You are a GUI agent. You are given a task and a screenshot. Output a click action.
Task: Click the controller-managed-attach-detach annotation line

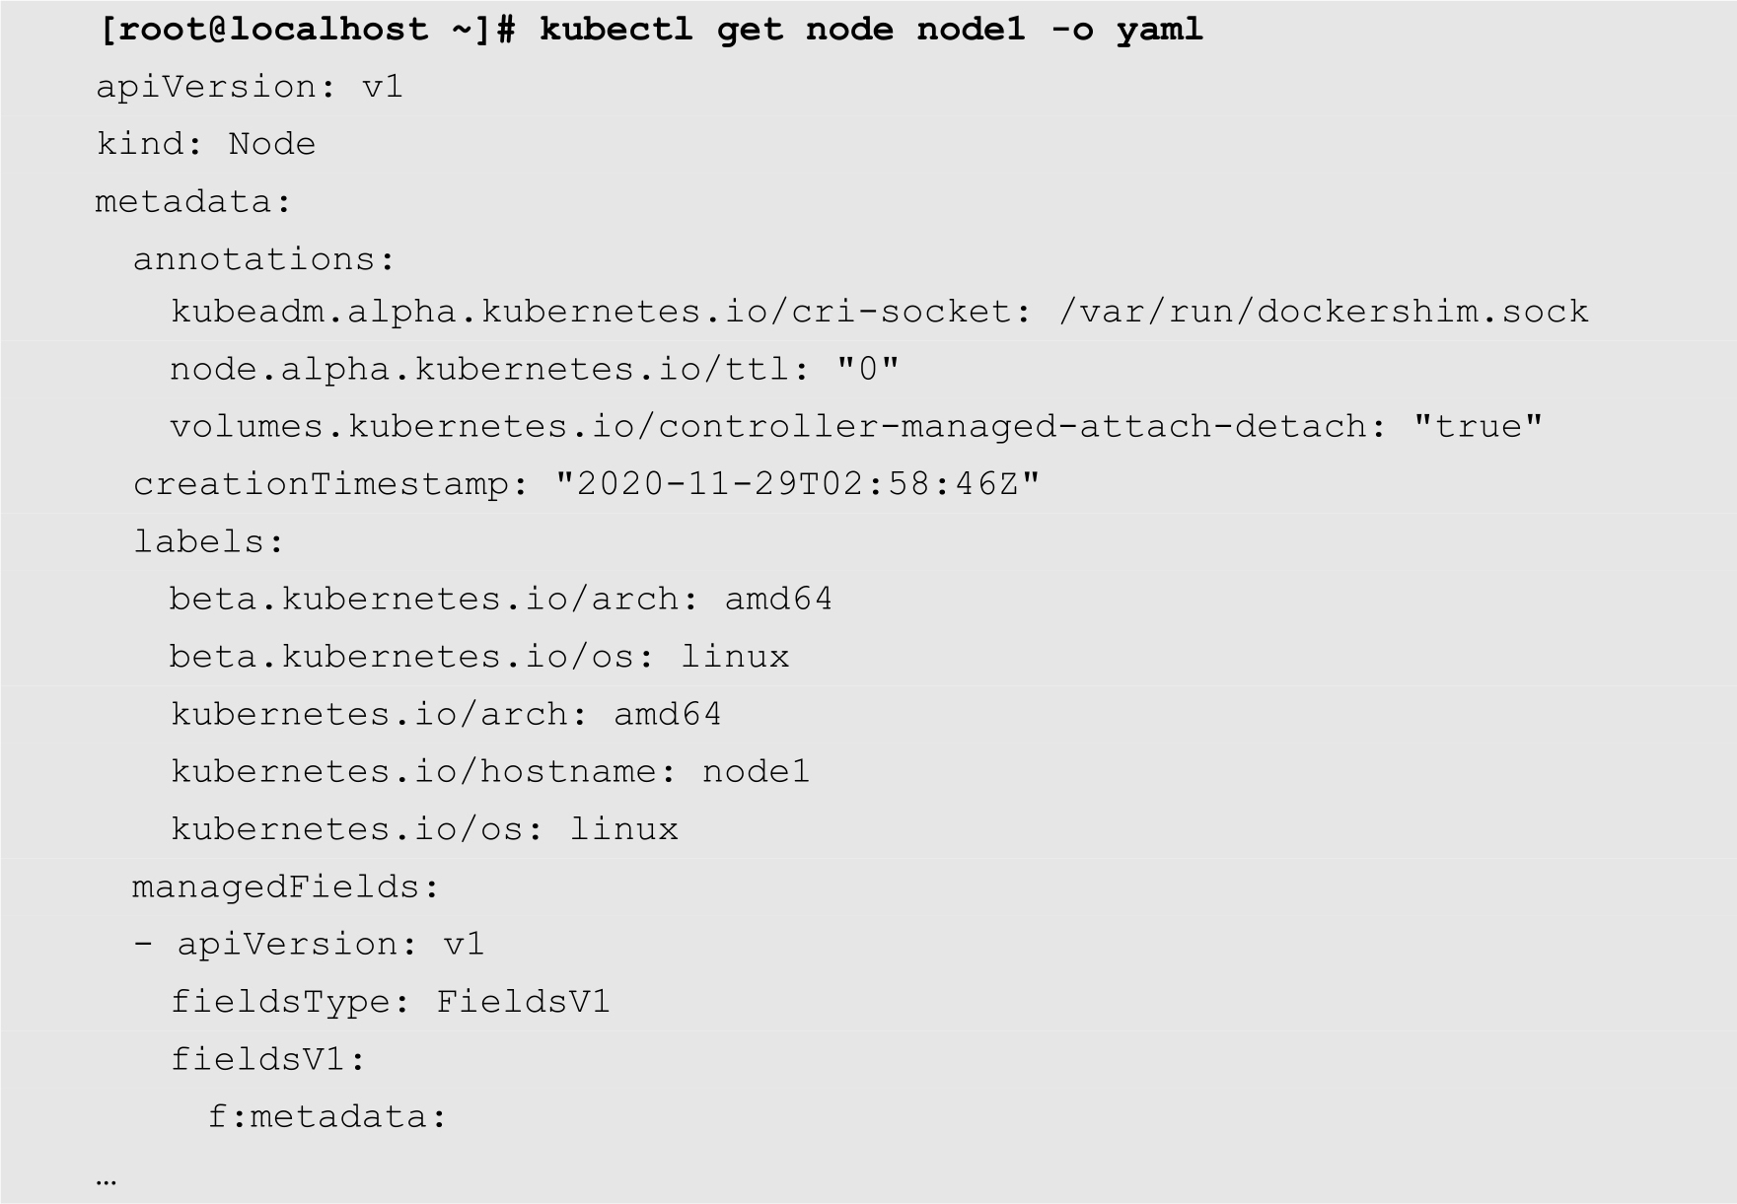tap(855, 426)
